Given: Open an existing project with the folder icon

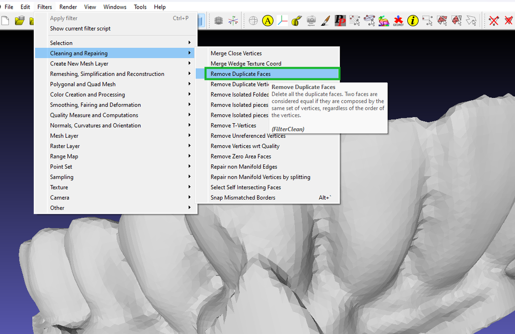Looking at the screenshot, I should pyautogui.click(x=19, y=21).
